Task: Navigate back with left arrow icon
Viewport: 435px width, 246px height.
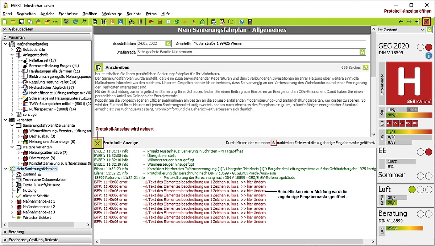Action: tap(401, 22)
